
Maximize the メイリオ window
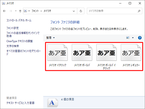(x=130, y=3)
